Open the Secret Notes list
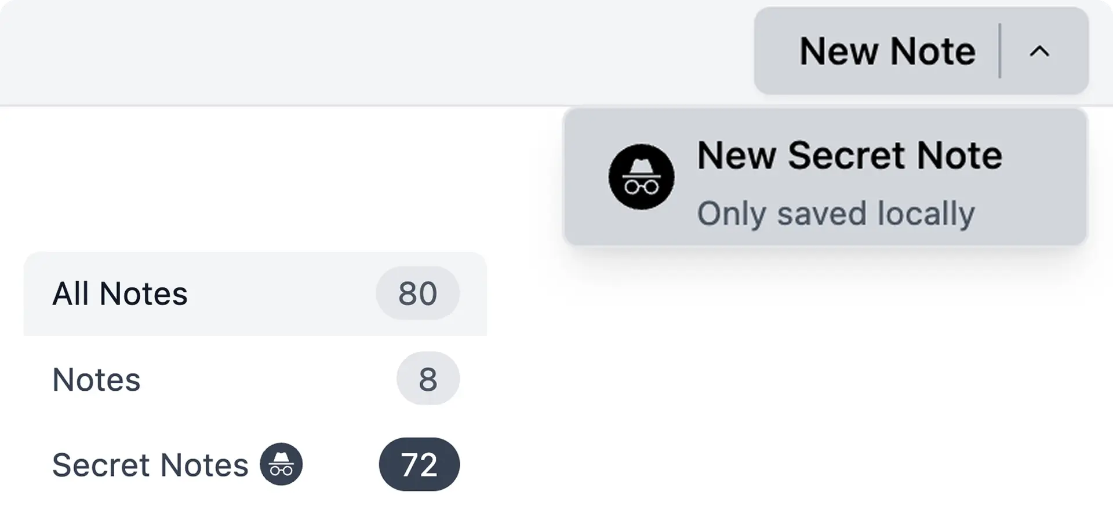This screenshot has width=1113, height=521. click(151, 464)
